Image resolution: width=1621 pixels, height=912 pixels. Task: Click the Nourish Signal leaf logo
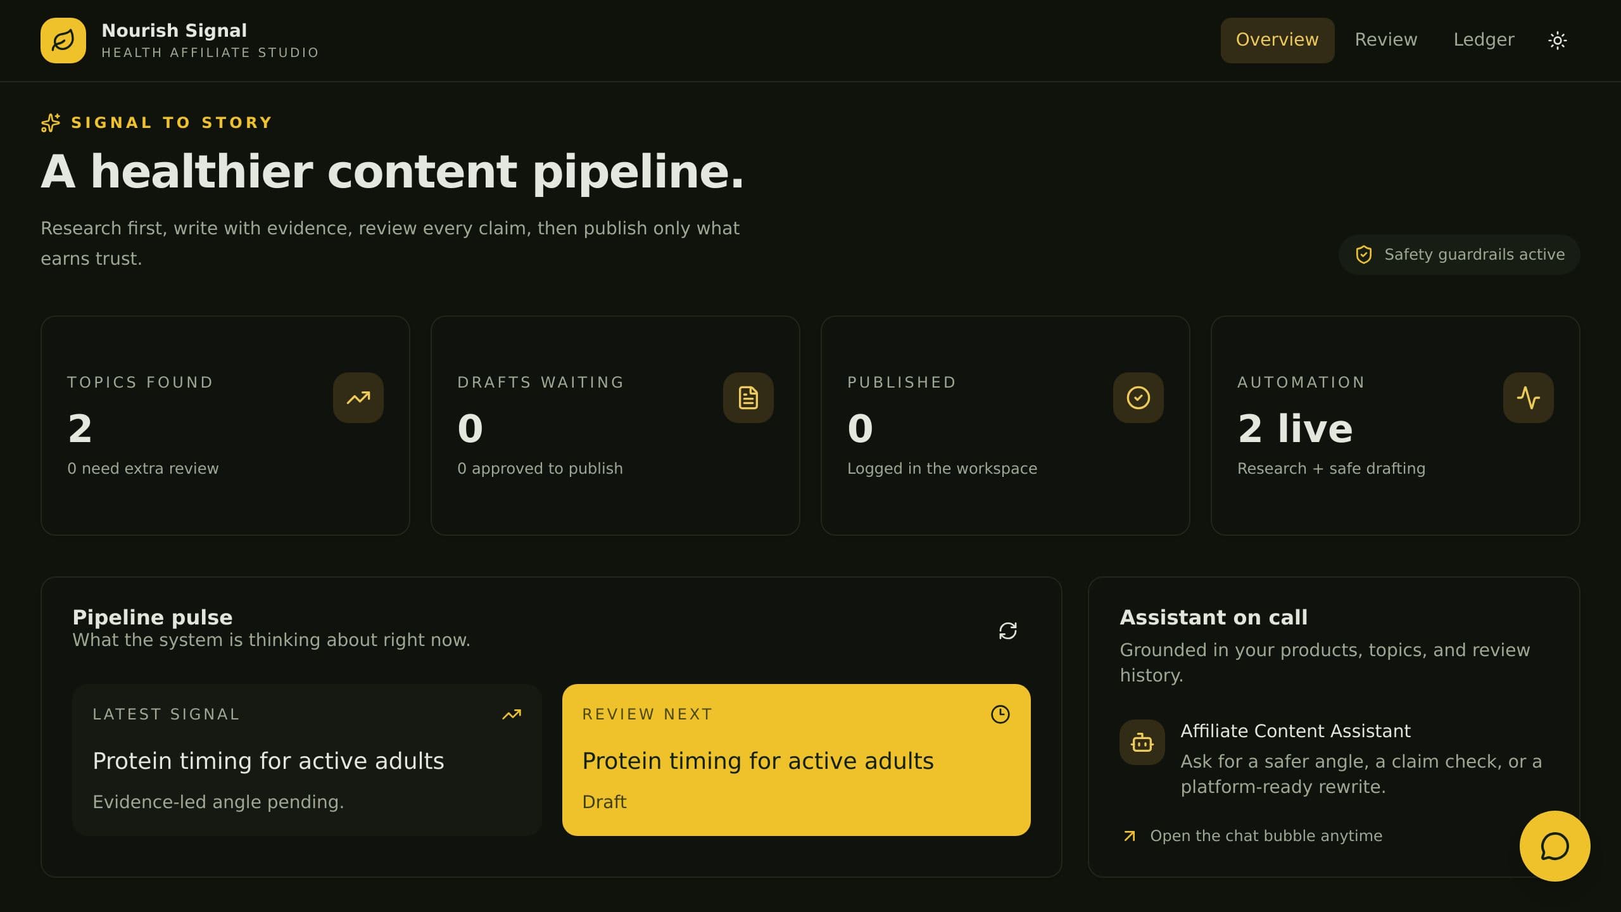click(x=63, y=41)
